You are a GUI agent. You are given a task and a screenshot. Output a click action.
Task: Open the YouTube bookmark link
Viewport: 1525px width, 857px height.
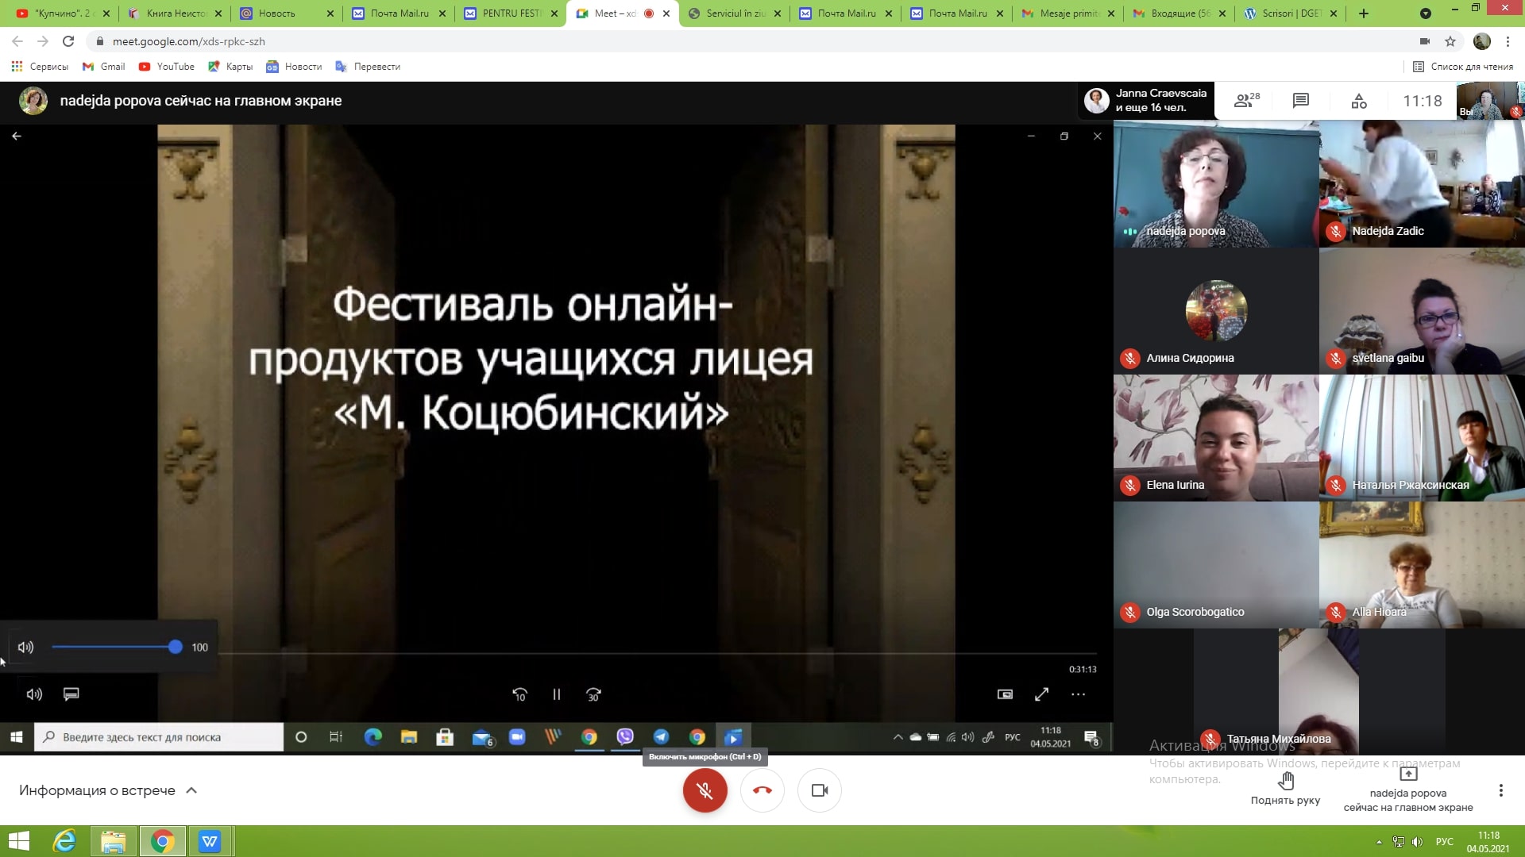click(167, 67)
